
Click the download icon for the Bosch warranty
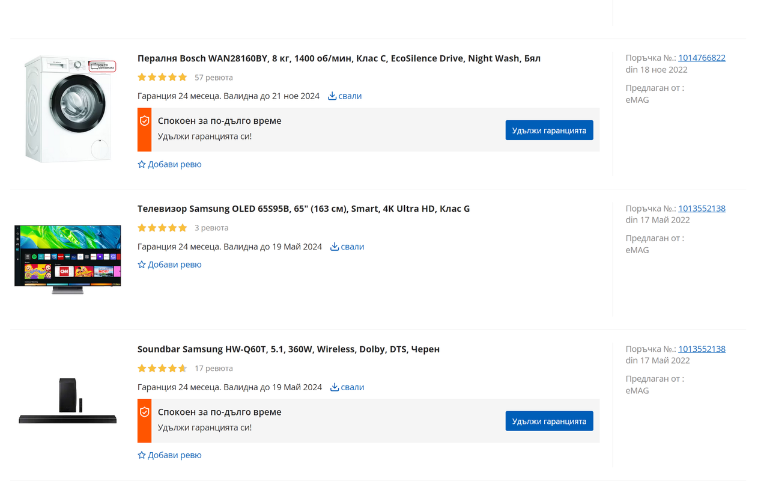point(332,96)
